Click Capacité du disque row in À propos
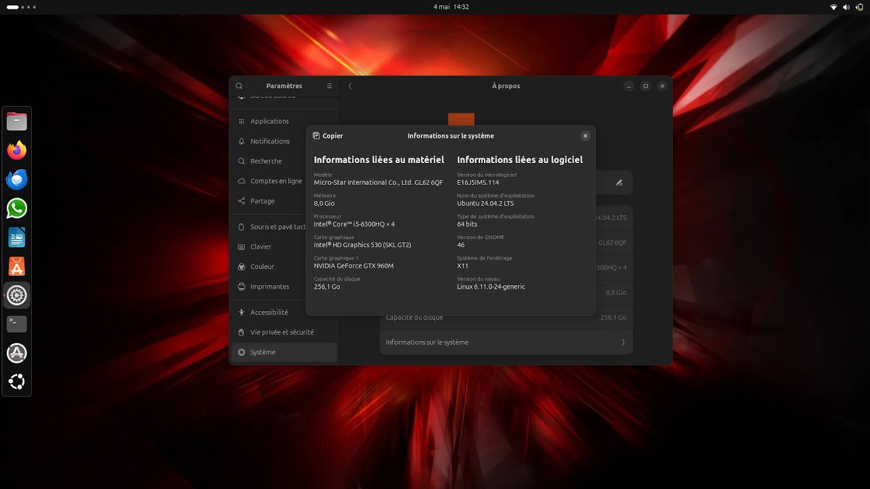The height and width of the screenshot is (489, 870). [x=506, y=317]
